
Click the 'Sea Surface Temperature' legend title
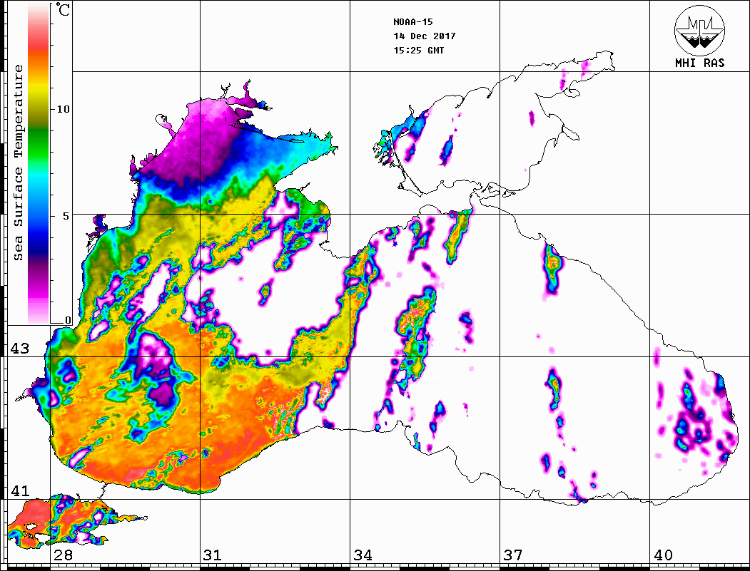click(18, 163)
